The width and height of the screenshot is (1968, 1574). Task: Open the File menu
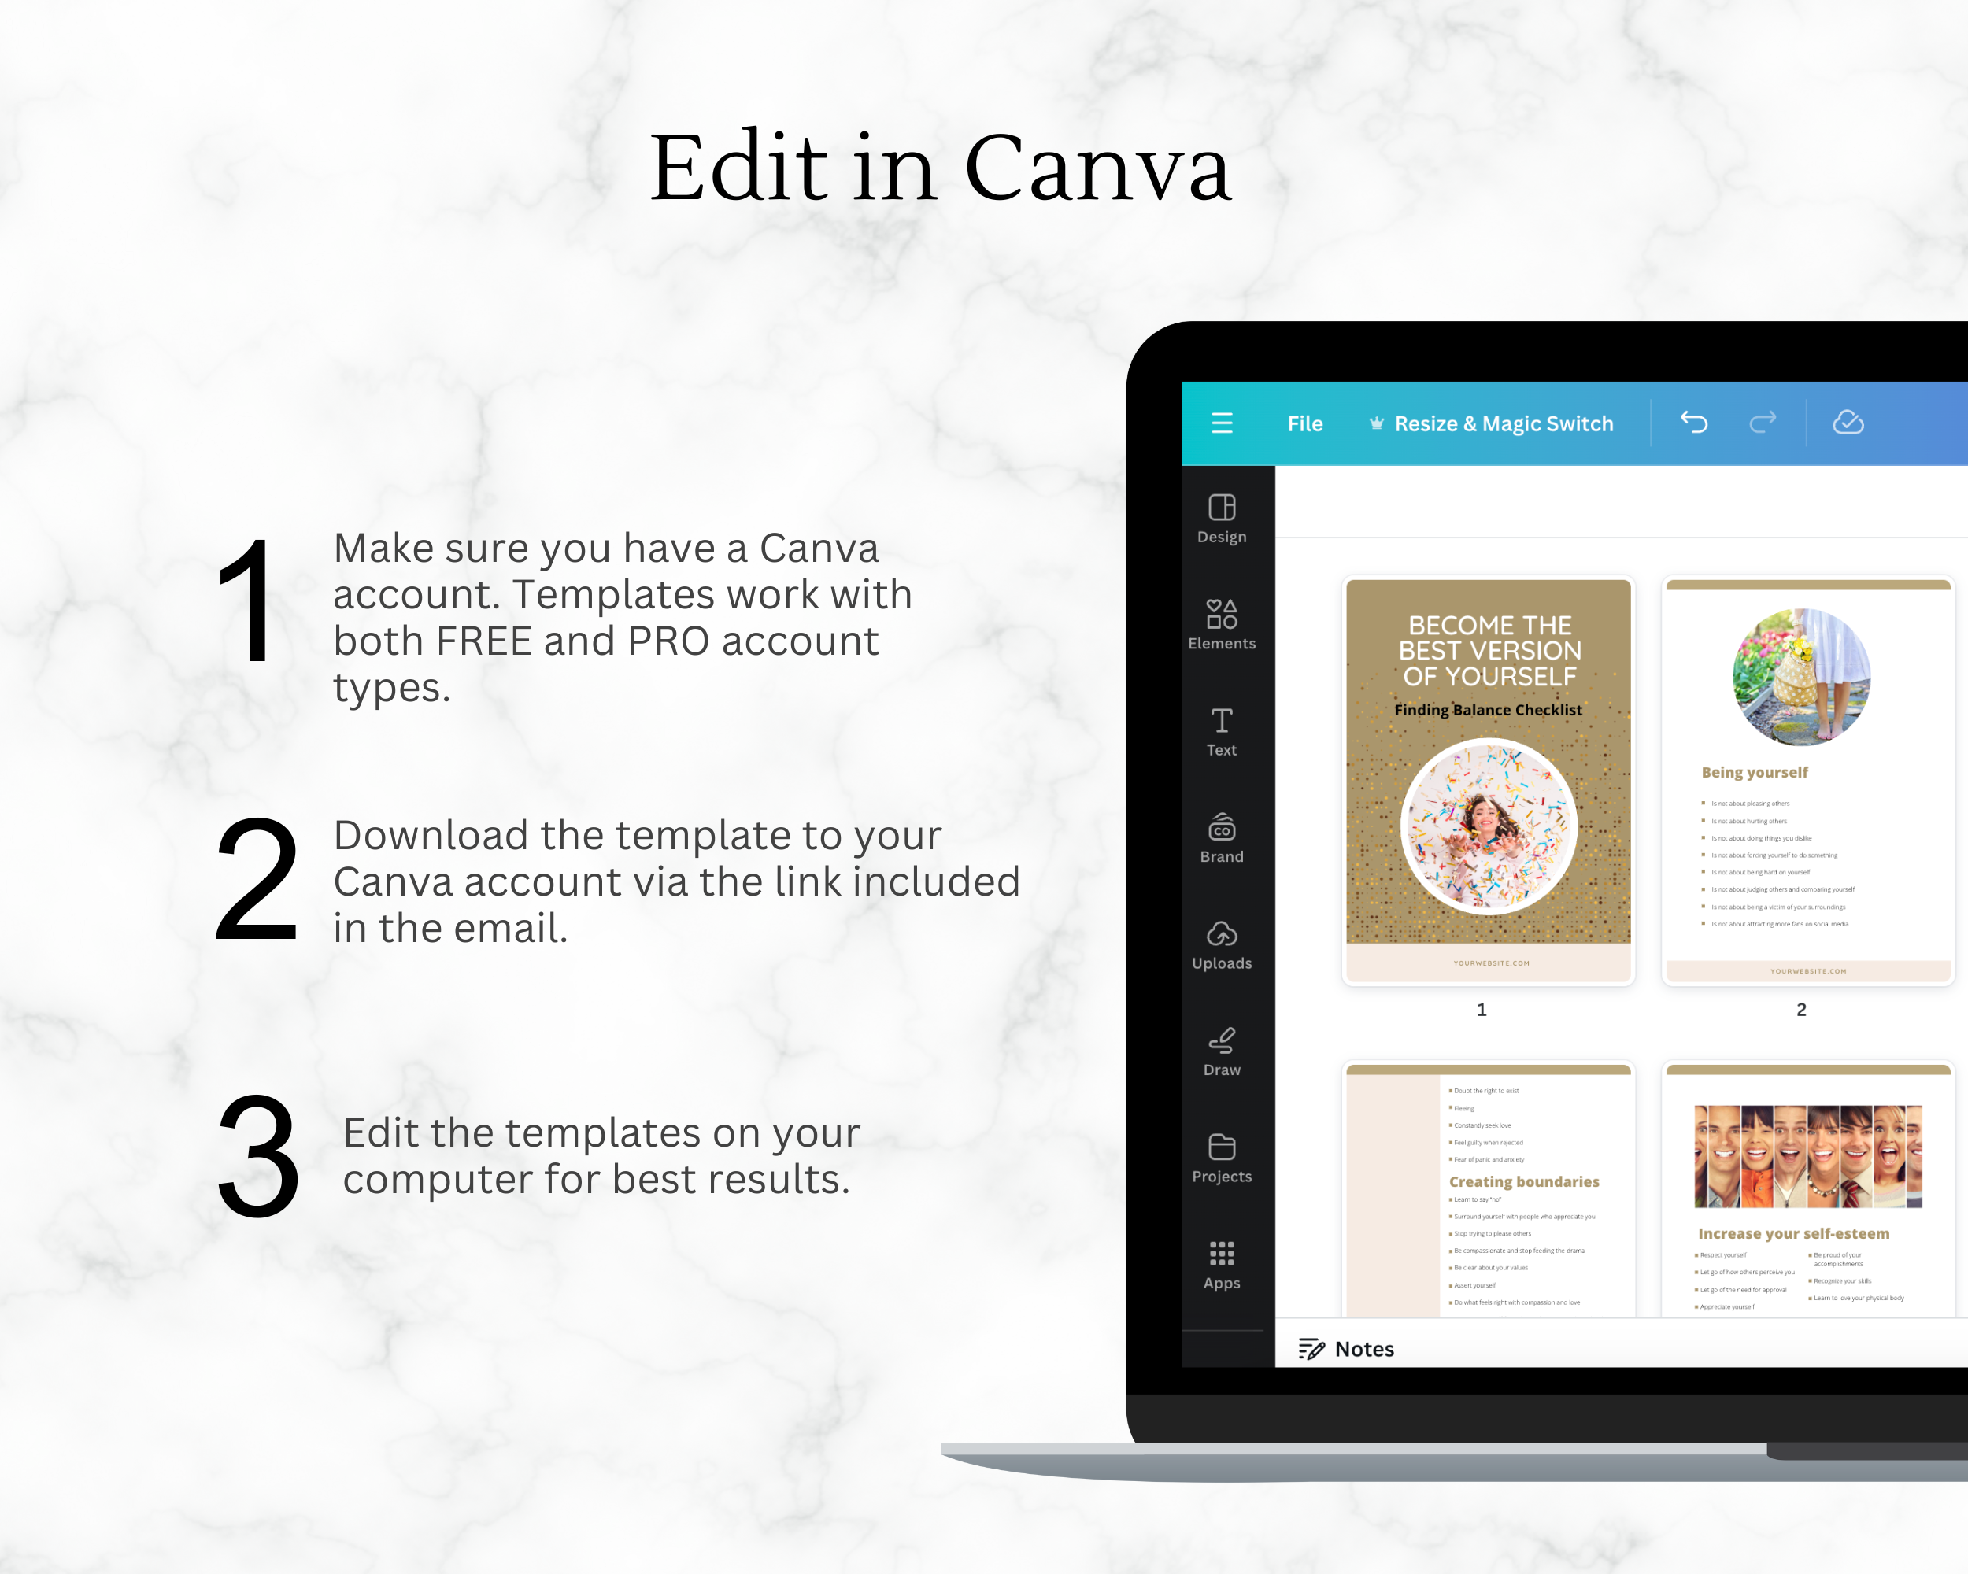(x=1303, y=424)
